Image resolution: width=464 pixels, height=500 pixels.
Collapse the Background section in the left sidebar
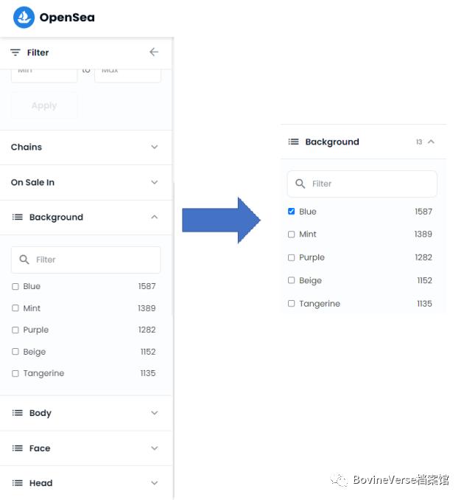click(x=154, y=218)
